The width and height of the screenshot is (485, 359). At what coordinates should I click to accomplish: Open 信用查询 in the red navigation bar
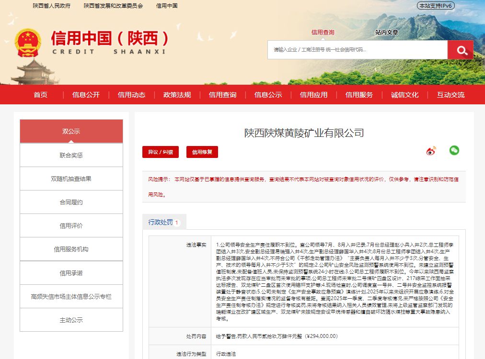(x=222, y=95)
